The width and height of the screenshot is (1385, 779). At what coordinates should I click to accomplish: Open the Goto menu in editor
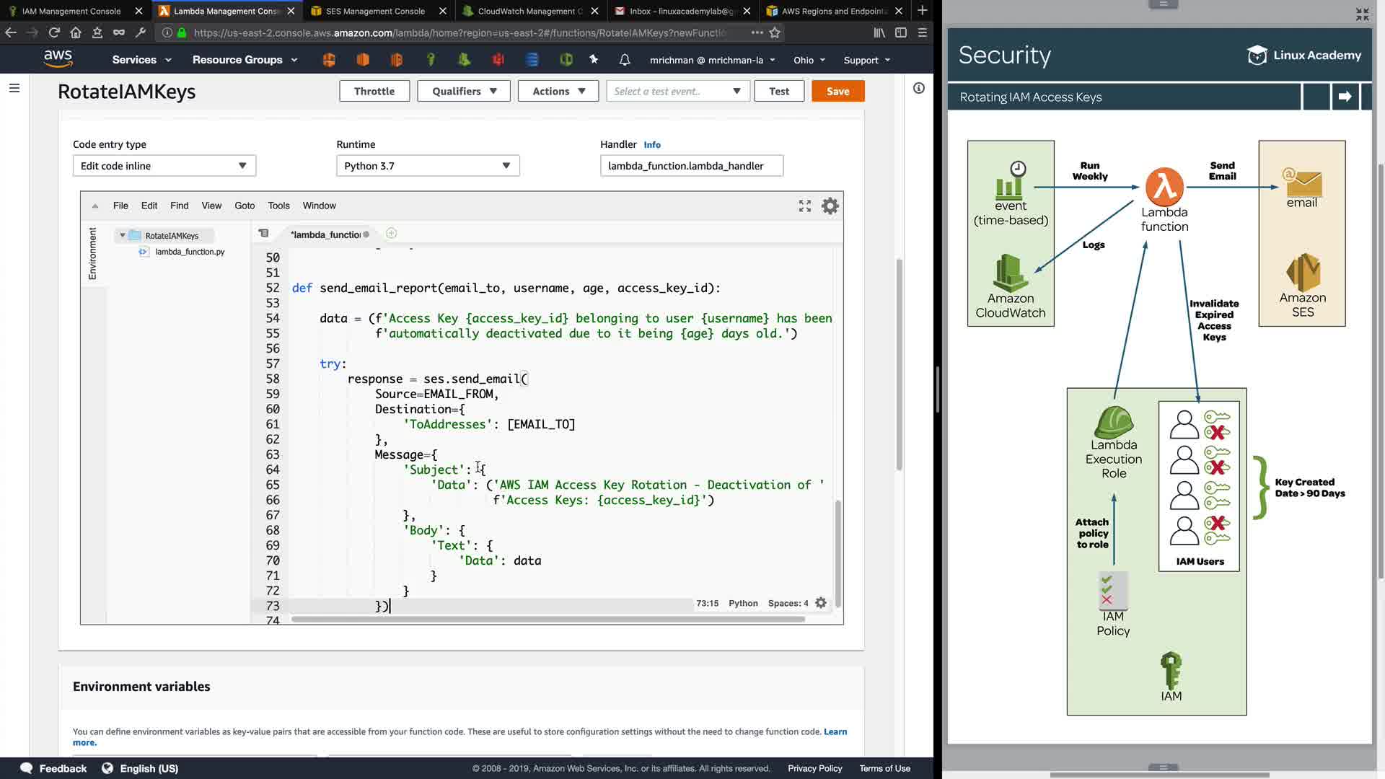(245, 206)
